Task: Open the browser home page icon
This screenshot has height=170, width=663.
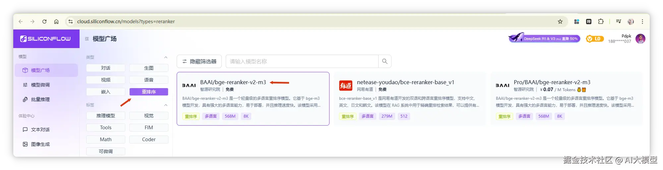Action: pos(56,22)
